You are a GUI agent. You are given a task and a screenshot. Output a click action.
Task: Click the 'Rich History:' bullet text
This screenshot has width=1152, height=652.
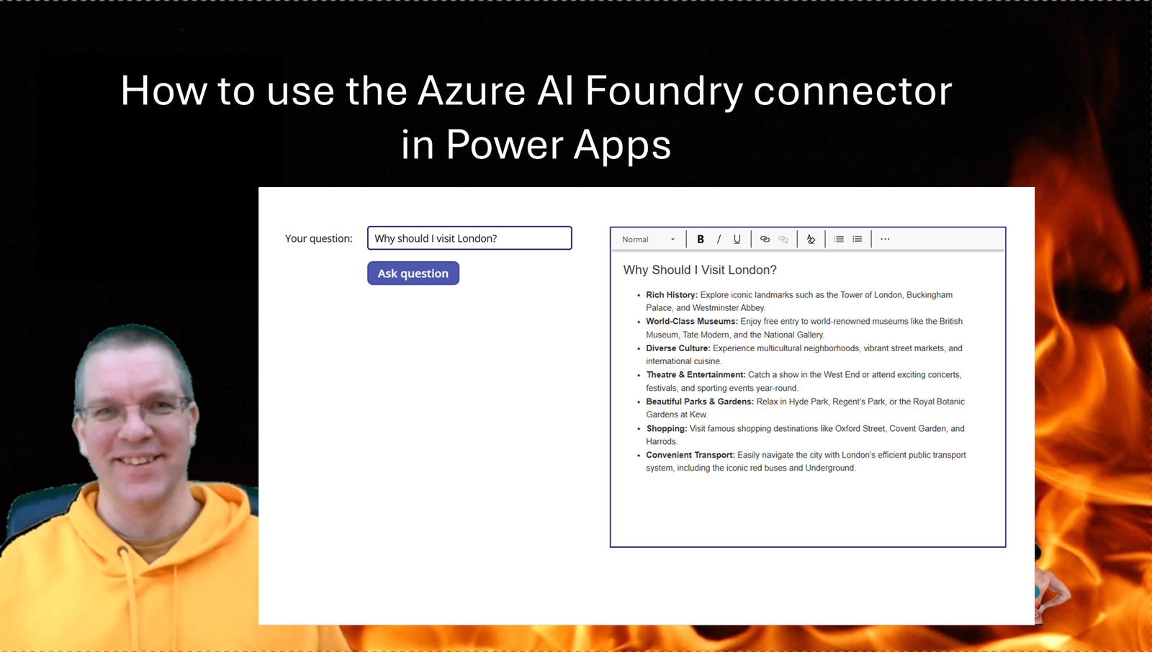point(672,295)
